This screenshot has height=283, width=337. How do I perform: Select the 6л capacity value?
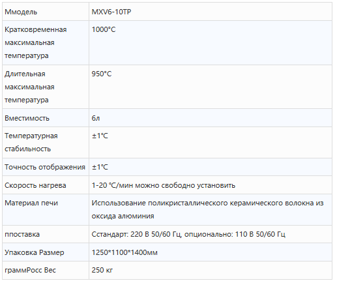point(96,118)
